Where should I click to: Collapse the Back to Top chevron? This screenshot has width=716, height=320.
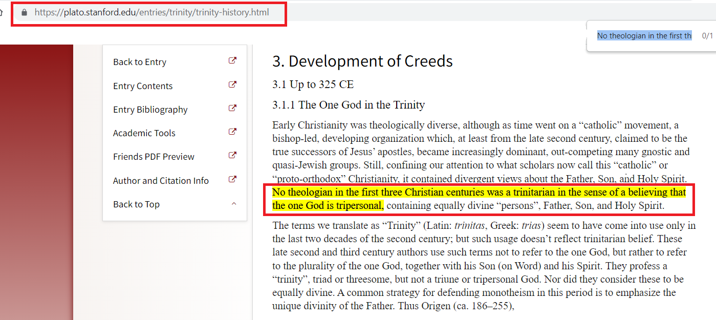point(234,203)
